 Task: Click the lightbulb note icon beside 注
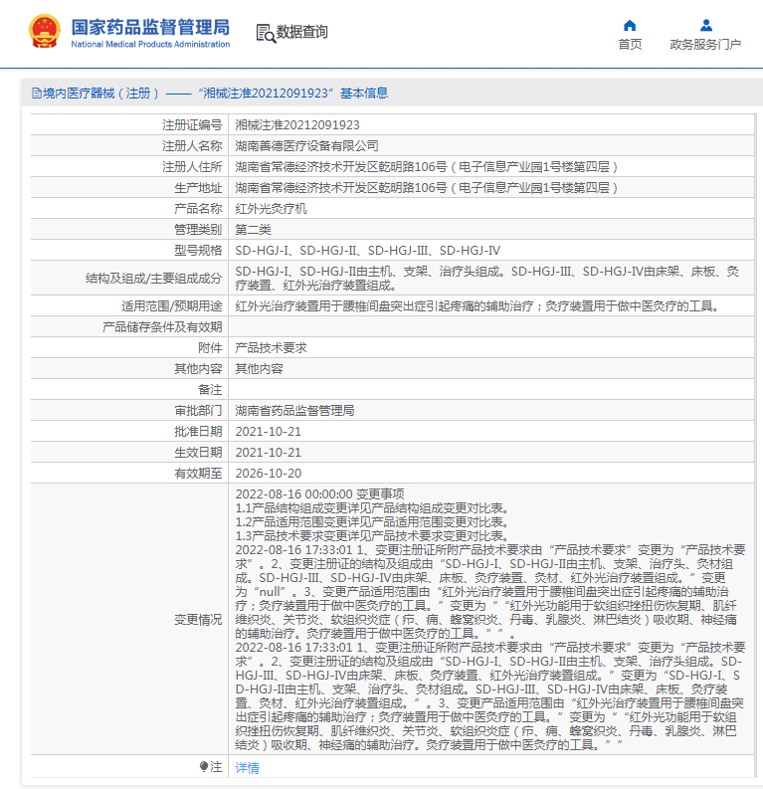coord(203,767)
